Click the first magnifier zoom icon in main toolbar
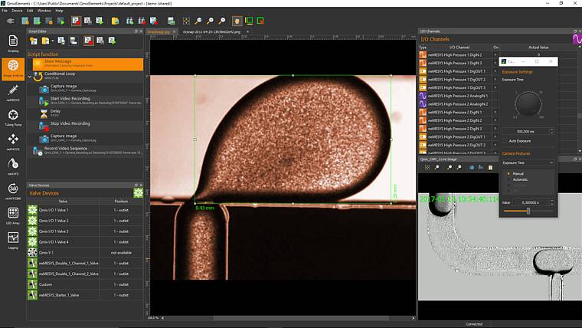Screen dimensions: 582x328 pyautogui.click(x=198, y=21)
